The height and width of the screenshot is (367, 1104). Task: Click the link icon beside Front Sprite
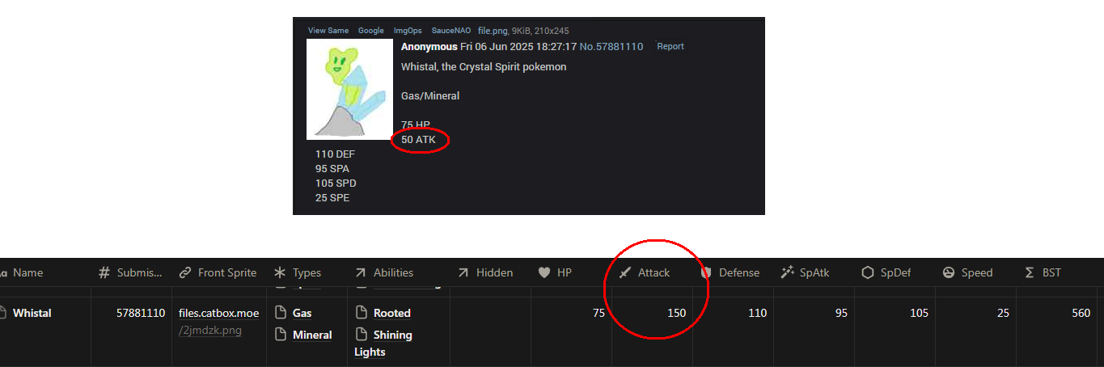(184, 272)
